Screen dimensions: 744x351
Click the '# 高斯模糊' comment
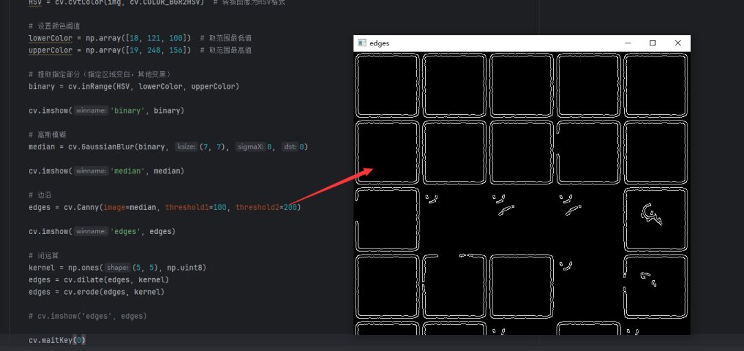[x=47, y=135]
